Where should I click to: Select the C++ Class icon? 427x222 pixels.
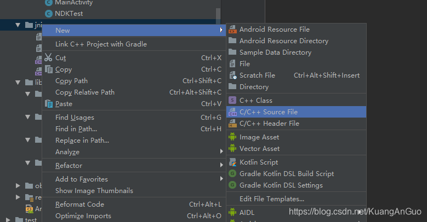coord(232,100)
